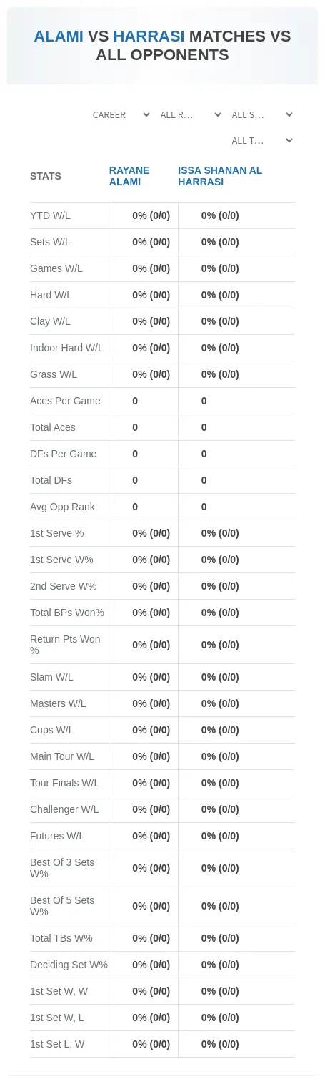Click the Deciding Set W% row label
This screenshot has width=325, height=1082.
click(69, 965)
